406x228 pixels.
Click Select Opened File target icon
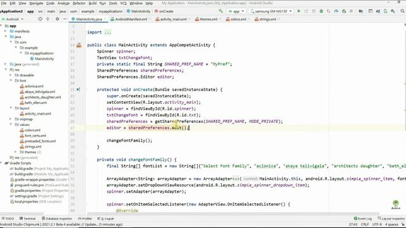40,19
